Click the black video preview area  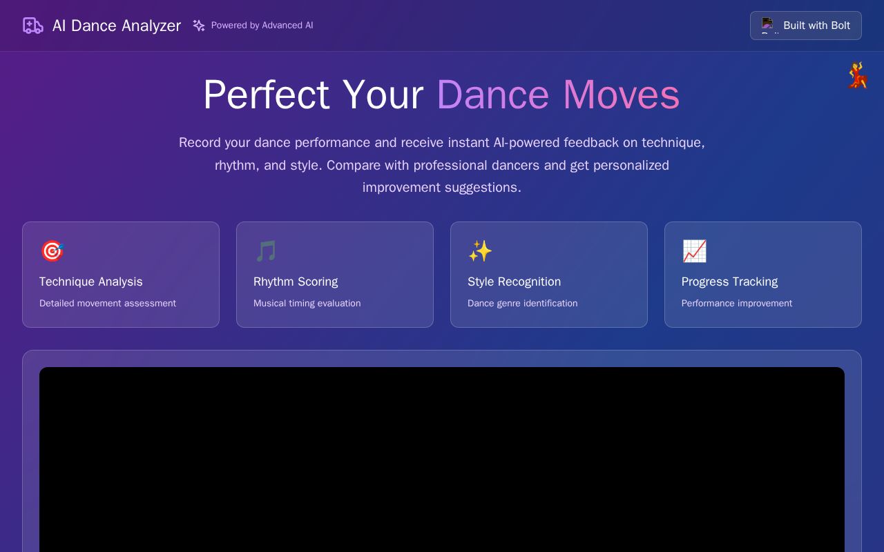point(442,460)
